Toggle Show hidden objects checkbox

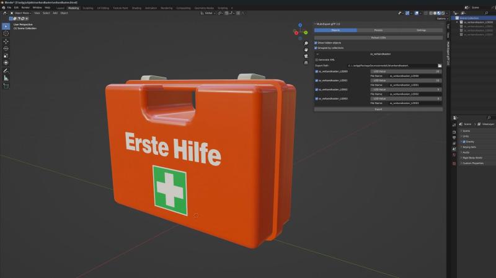click(x=316, y=43)
